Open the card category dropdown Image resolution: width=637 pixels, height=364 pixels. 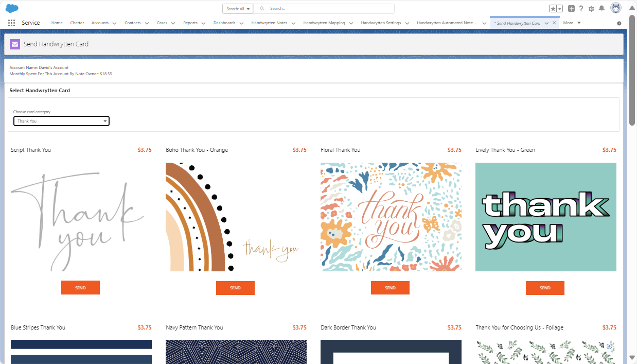point(61,121)
